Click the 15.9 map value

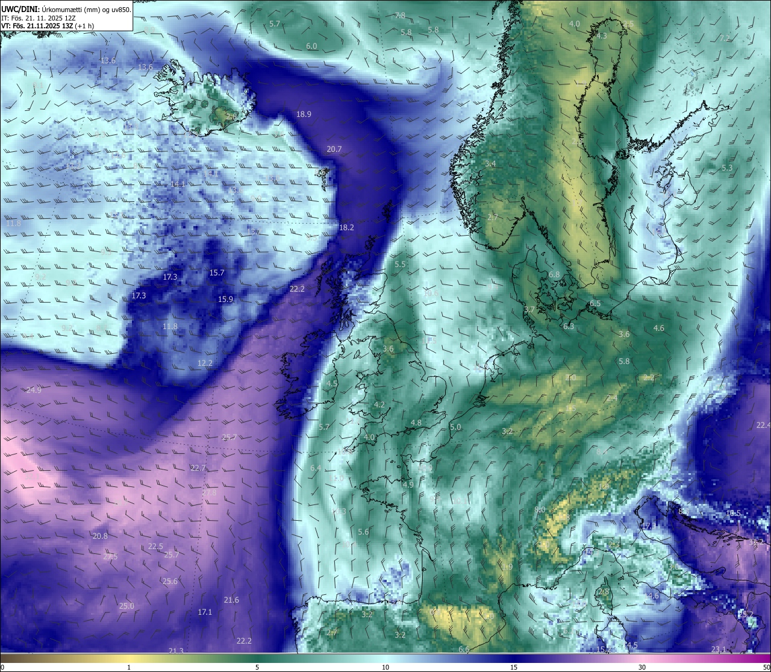(x=226, y=299)
